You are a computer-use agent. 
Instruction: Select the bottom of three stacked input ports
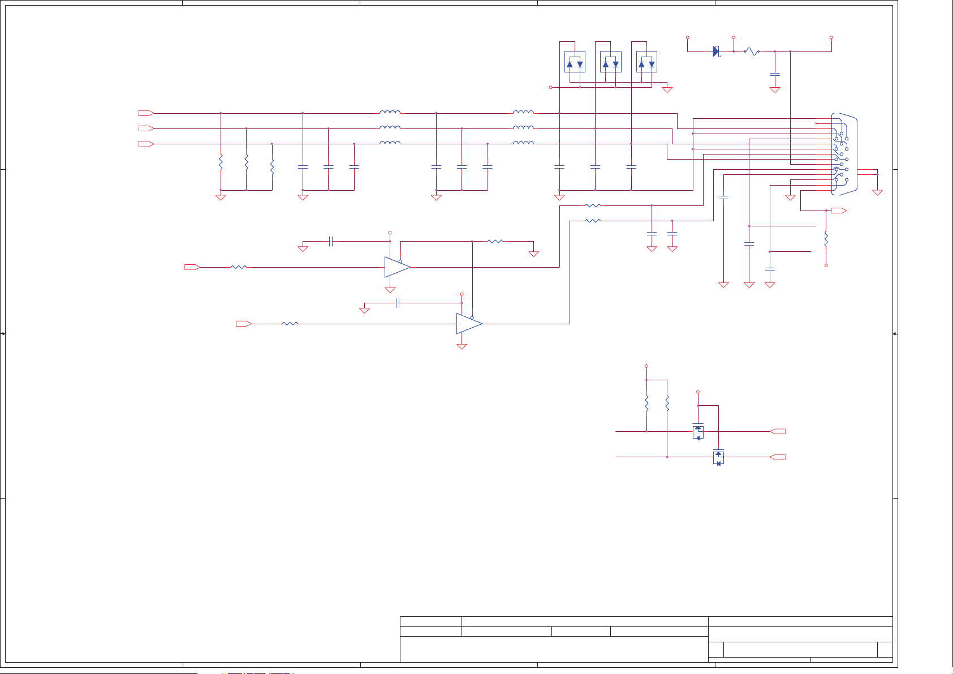146,144
